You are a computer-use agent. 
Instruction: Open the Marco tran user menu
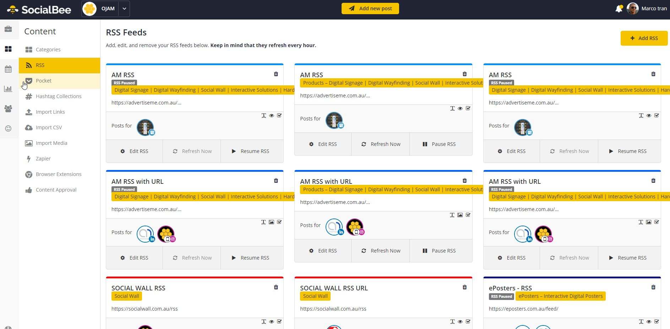coord(647,9)
